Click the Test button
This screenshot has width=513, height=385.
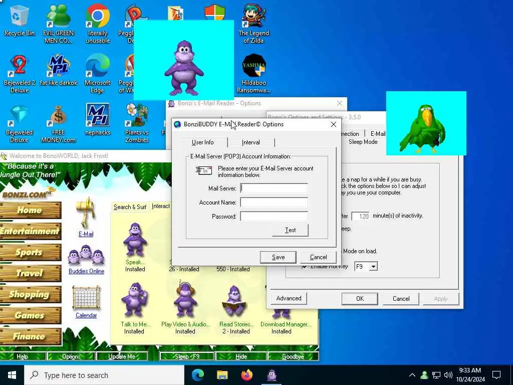click(x=290, y=230)
